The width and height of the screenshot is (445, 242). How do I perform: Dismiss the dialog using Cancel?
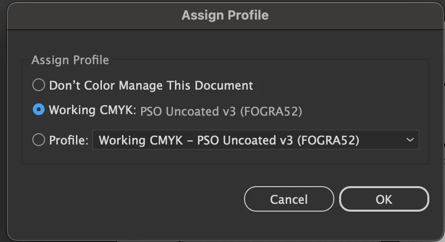coord(289,199)
